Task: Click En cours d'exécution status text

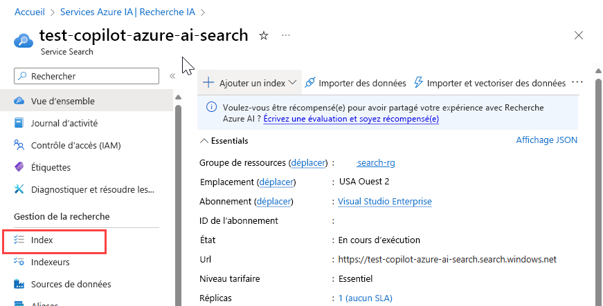Action: (x=379, y=240)
